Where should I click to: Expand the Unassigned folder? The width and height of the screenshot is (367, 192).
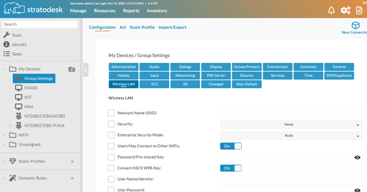click(x=4, y=145)
